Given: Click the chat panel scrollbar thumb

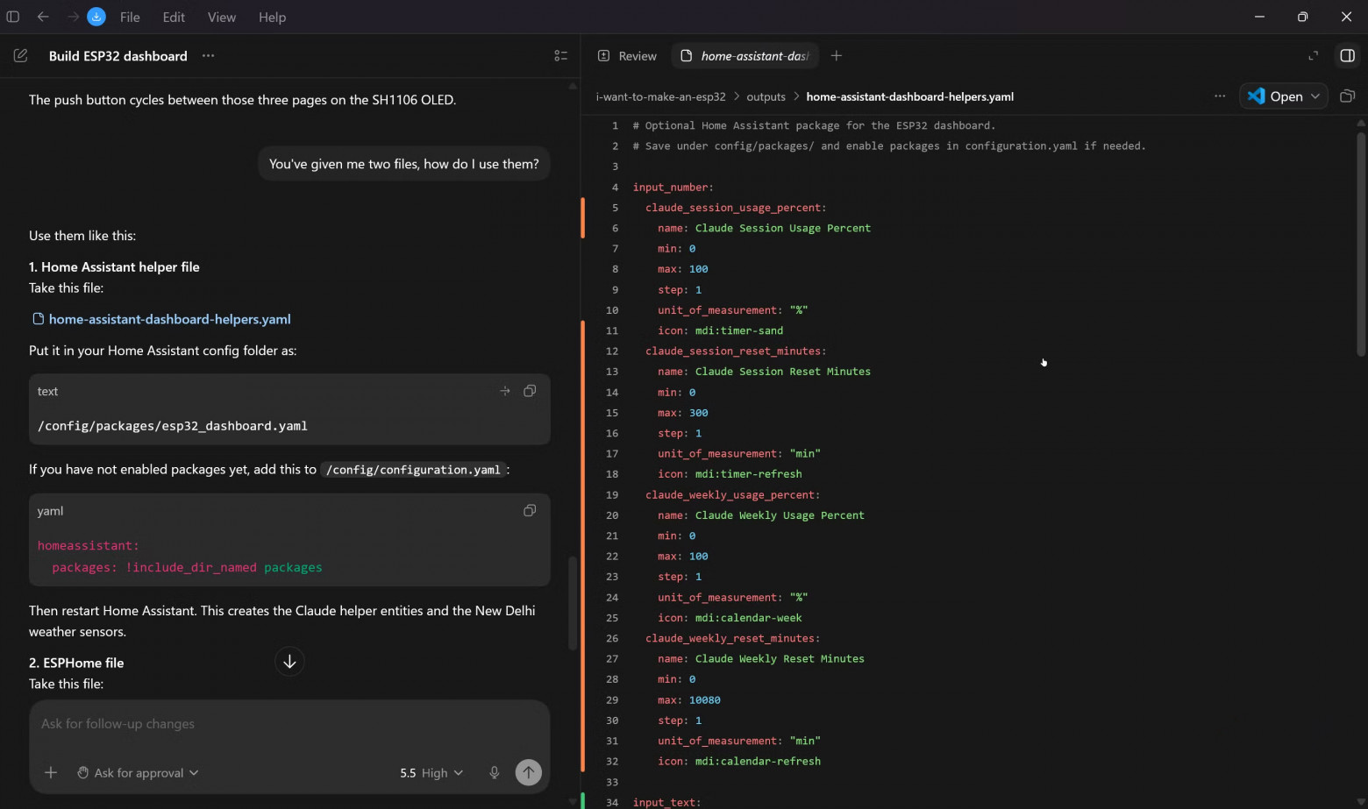Looking at the screenshot, I should tap(573, 603).
